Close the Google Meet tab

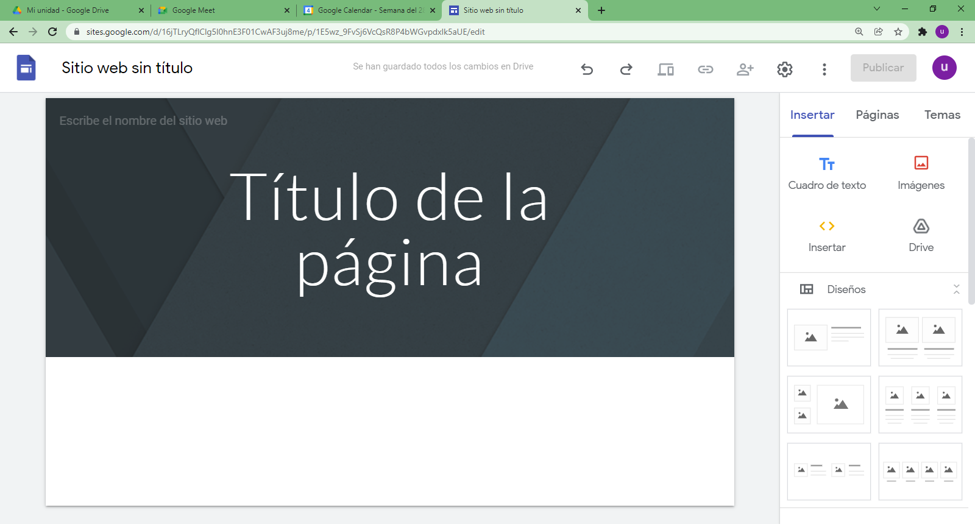pos(287,10)
